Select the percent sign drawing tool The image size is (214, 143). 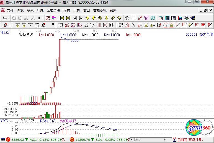click(133, 25)
